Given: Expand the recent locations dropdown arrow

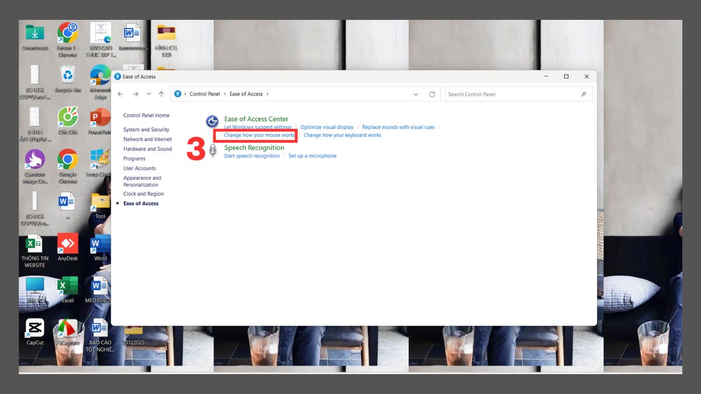Looking at the screenshot, I should point(148,94).
